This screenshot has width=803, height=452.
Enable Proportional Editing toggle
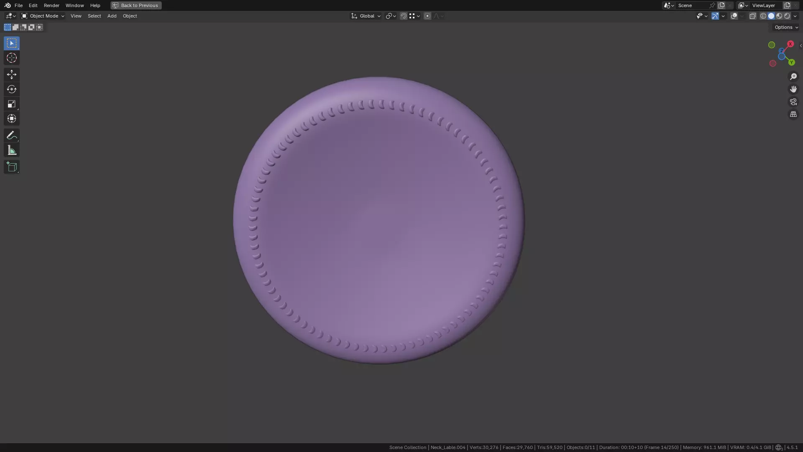point(427,16)
